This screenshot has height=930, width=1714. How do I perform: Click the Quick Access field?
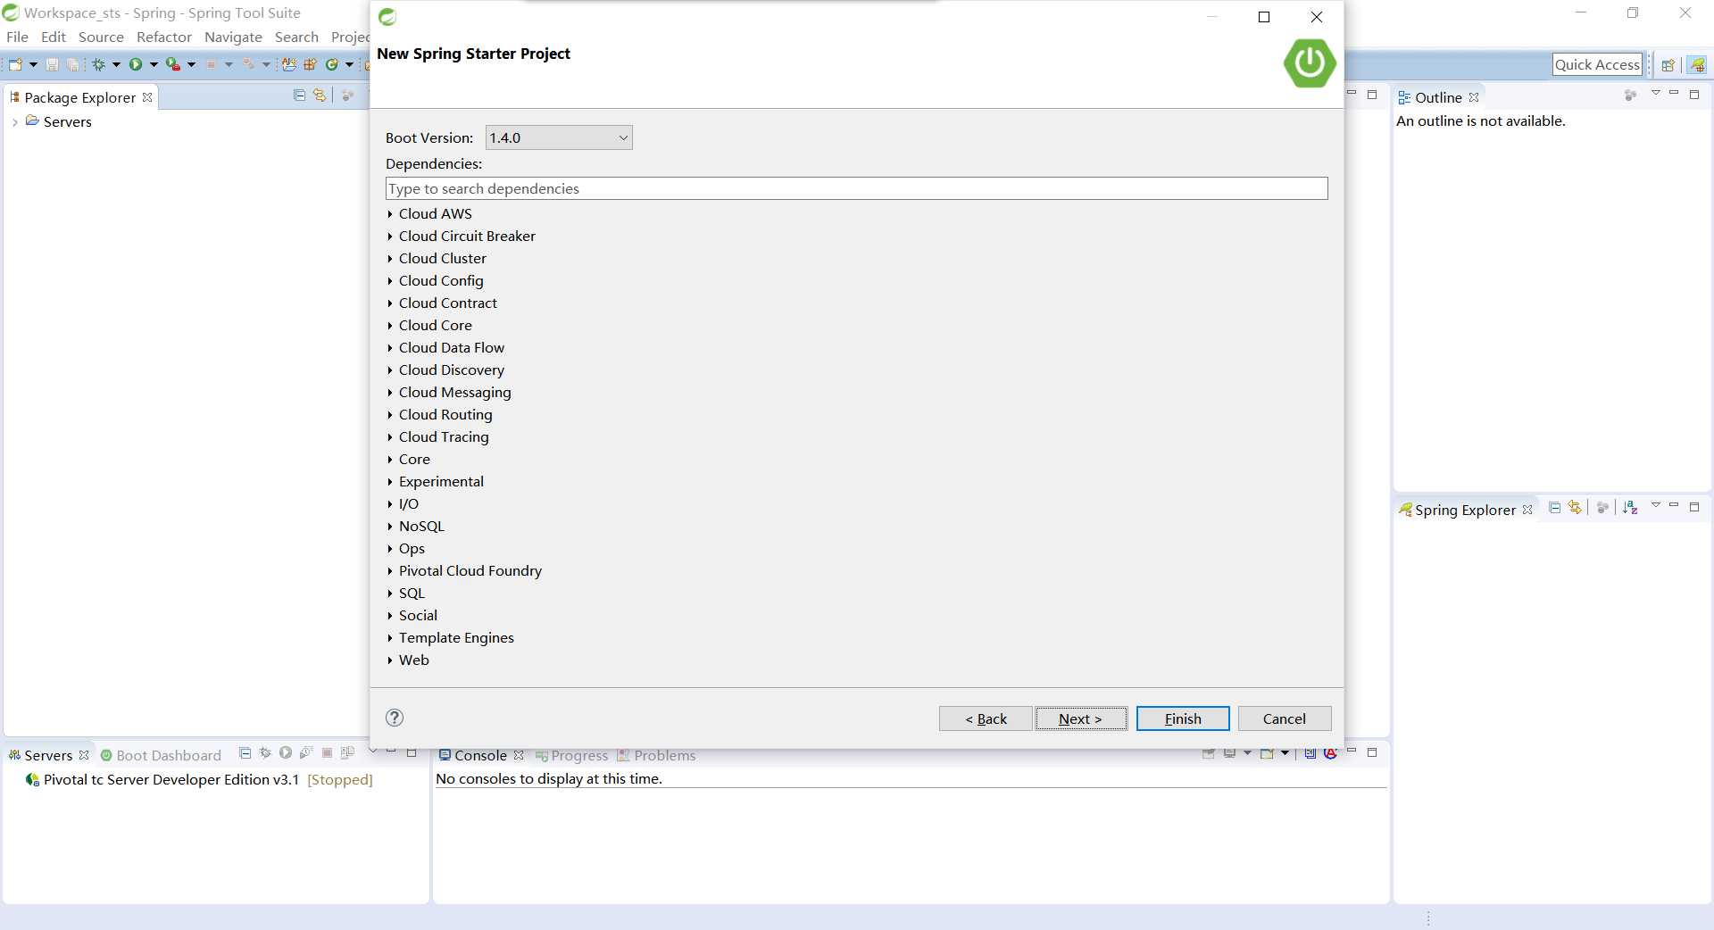(1597, 64)
